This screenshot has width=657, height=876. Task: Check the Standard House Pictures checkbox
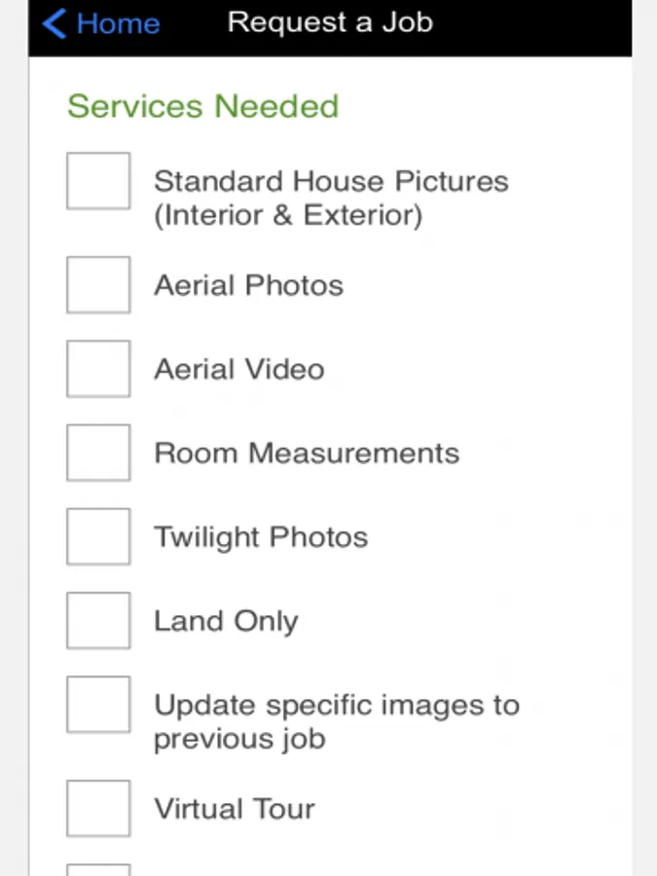click(x=98, y=181)
